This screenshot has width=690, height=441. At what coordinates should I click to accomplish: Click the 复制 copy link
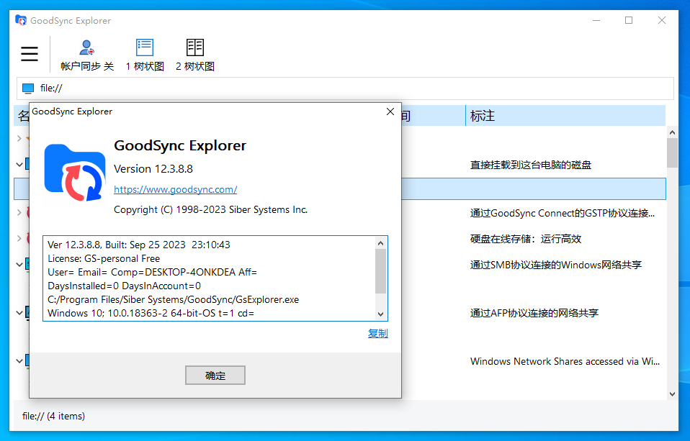377,334
